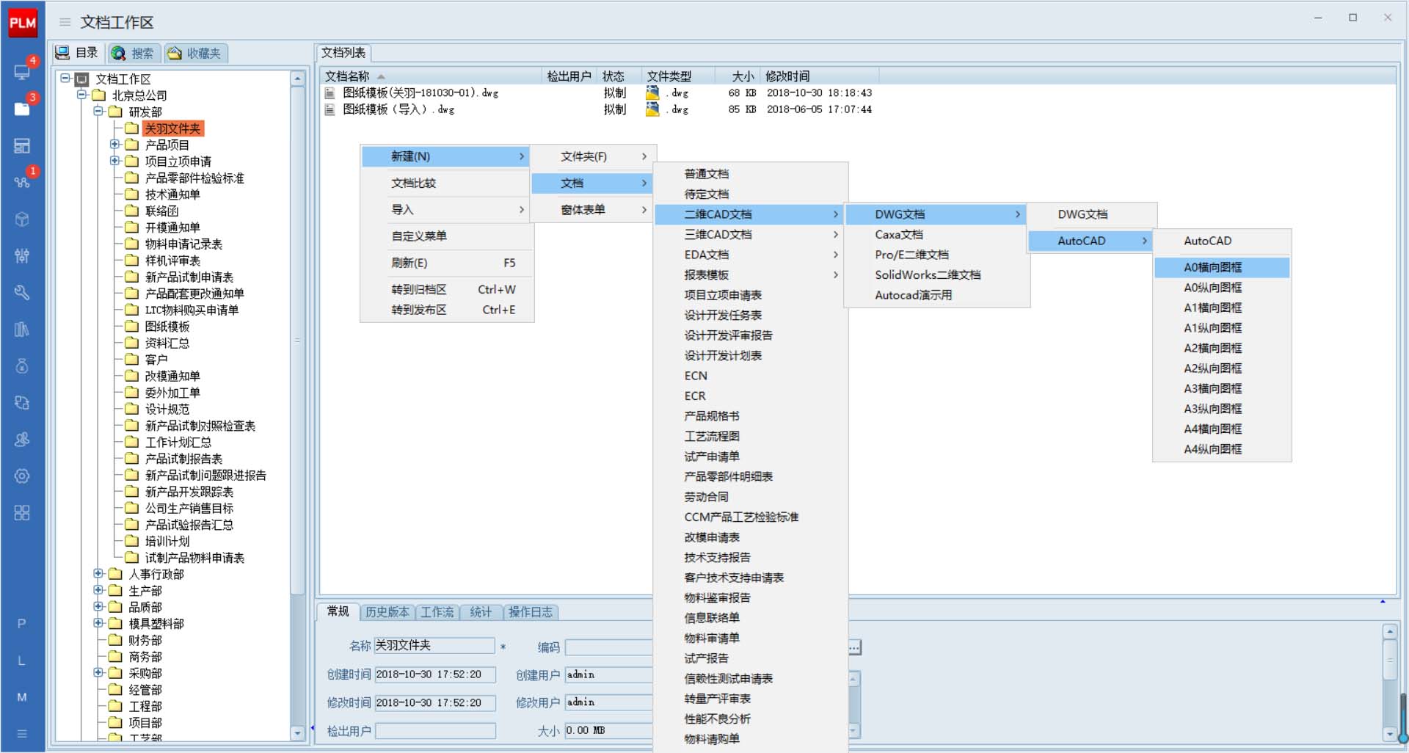Select file 图纸模板(关羽-181030-01).dwg
Screen dimensions: 1409x753
point(420,93)
